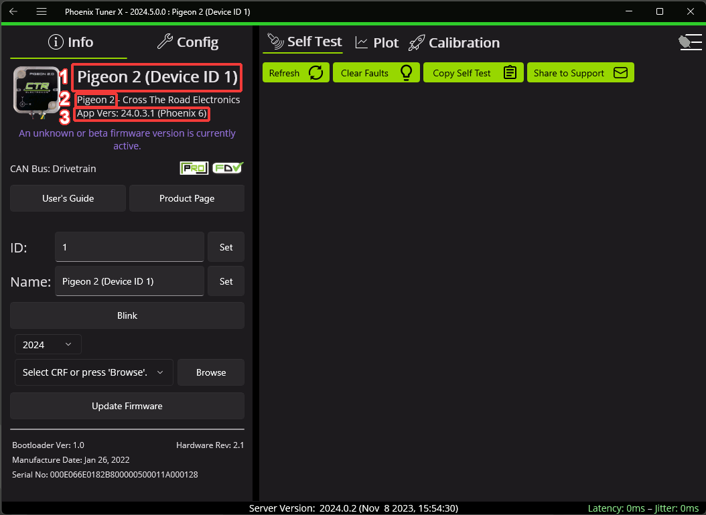Image resolution: width=706 pixels, height=515 pixels.
Task: Share self test to Support
Action: tap(580, 72)
